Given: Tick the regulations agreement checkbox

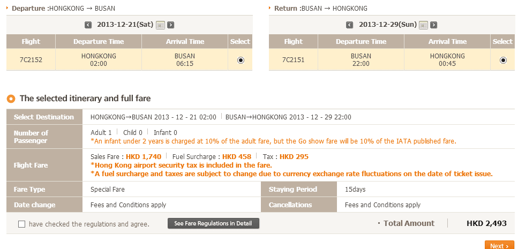Looking at the screenshot, I should pos(21,224).
